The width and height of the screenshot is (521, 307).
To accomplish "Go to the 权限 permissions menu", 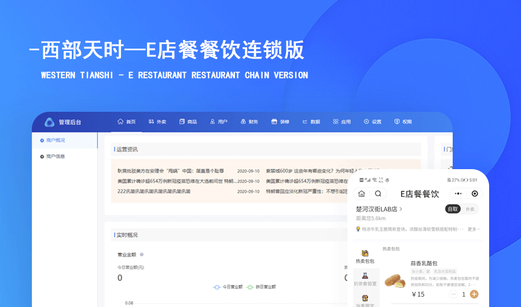I will [x=403, y=122].
